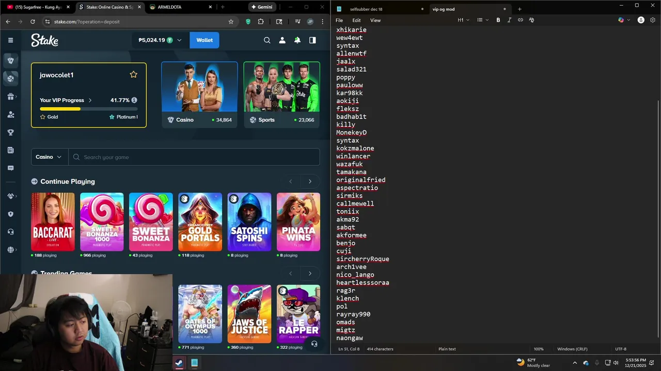
Task: Show hidden system tray icons
Action: coord(575,363)
